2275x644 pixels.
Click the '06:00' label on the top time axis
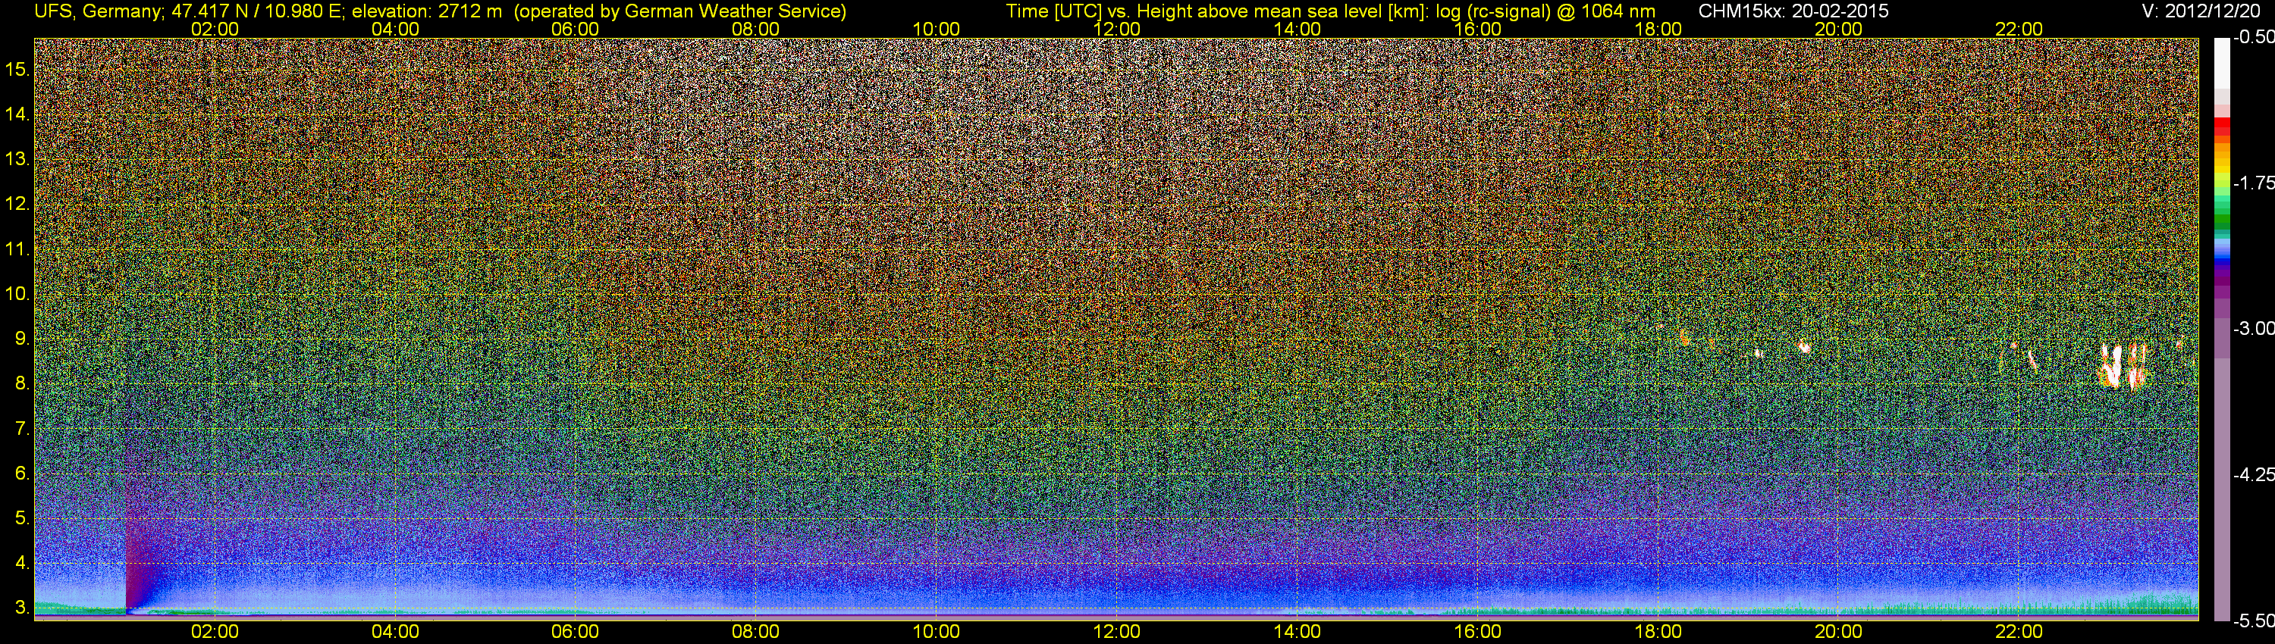click(575, 29)
